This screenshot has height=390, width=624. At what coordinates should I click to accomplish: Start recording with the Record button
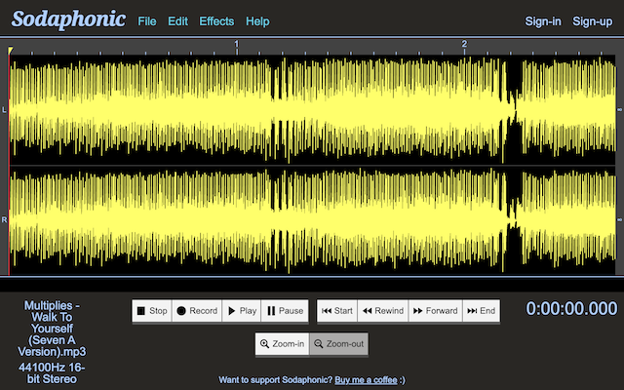pyautogui.click(x=197, y=311)
